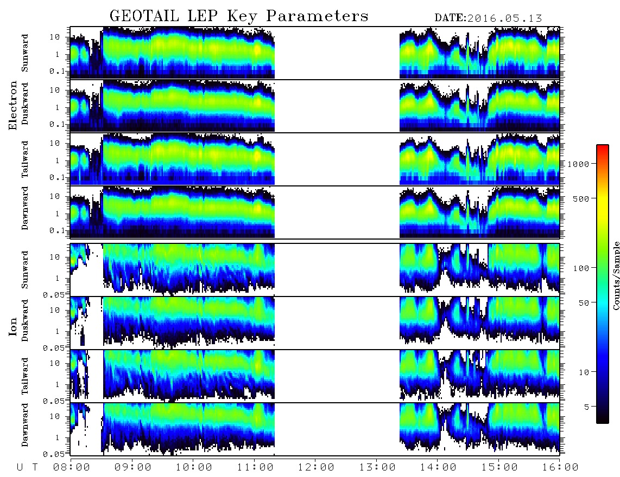The height and width of the screenshot is (477, 620).
Task: Pick the Ion 'Tailward' panel label
Action: click(25, 376)
